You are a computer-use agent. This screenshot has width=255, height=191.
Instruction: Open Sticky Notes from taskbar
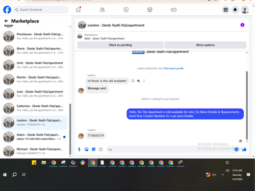(x=34, y=162)
